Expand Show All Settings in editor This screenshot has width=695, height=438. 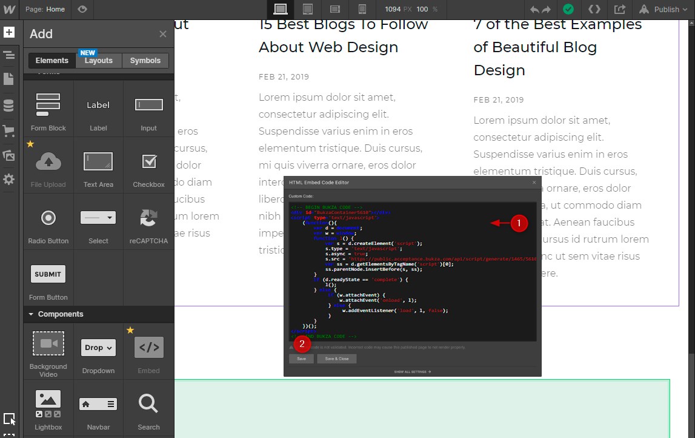tap(412, 371)
